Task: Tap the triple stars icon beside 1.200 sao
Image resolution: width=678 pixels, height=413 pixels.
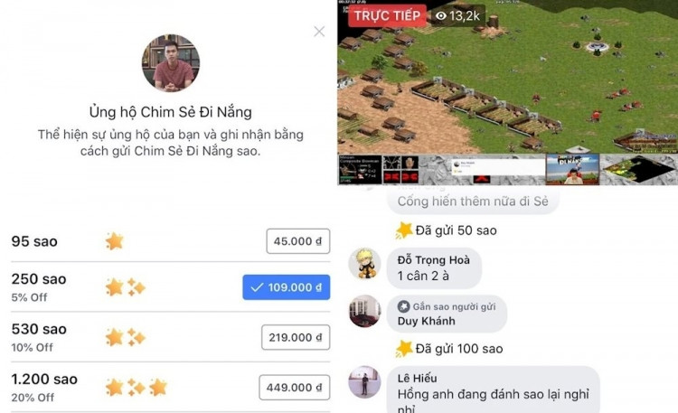Action: (137, 388)
